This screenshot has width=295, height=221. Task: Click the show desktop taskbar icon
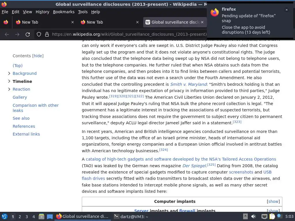pyautogui.click(x=50, y=217)
